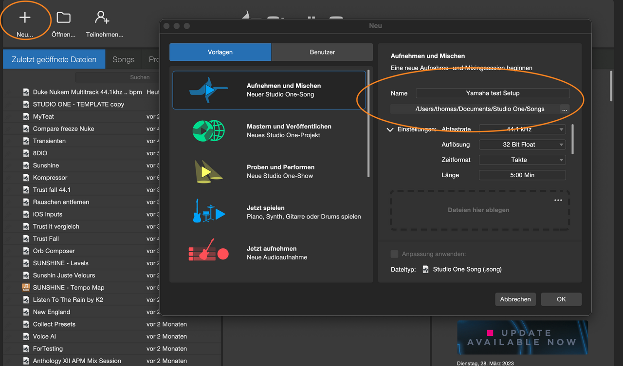
Task: Click the template list scrollbar
Action: (368, 124)
